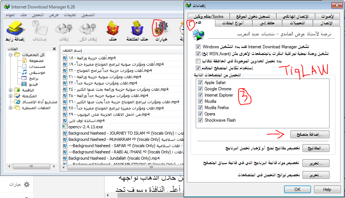
Task: Click the mp4 icon of JOURNEY TO ISLAM file
Action: [65, 133]
